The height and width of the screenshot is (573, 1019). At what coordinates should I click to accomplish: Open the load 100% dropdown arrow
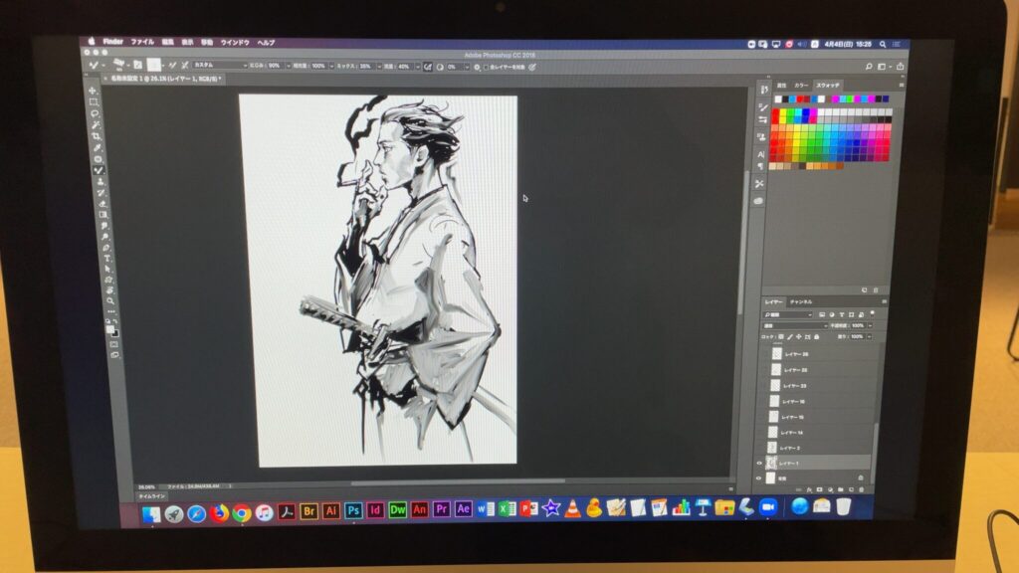[331, 67]
